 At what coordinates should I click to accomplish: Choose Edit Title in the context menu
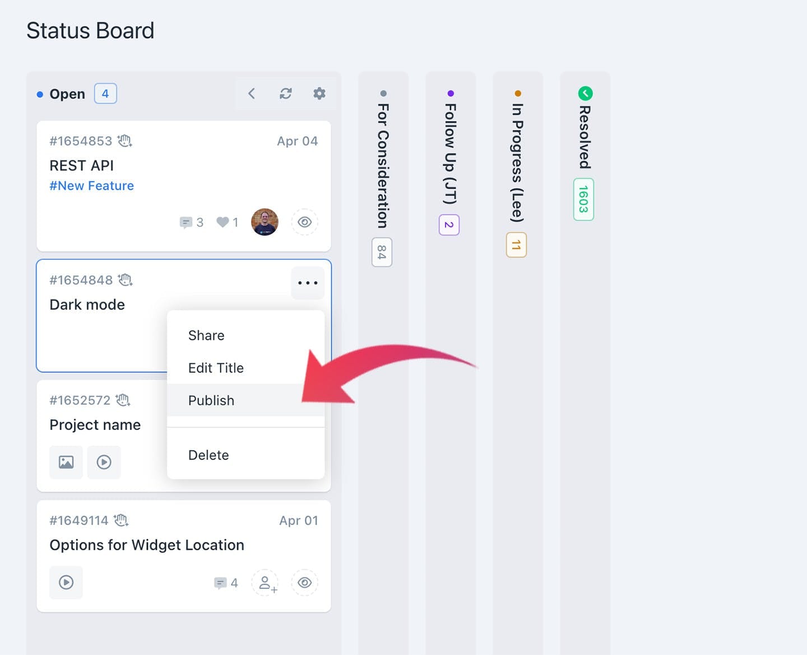216,368
